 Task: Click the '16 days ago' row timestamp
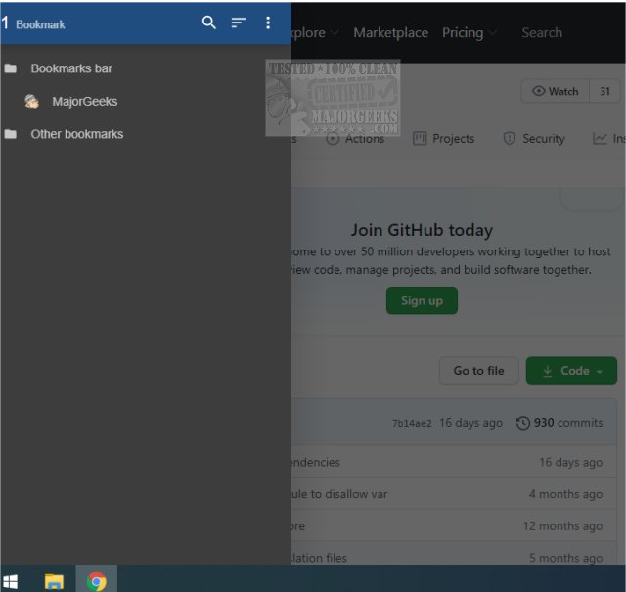(x=571, y=462)
